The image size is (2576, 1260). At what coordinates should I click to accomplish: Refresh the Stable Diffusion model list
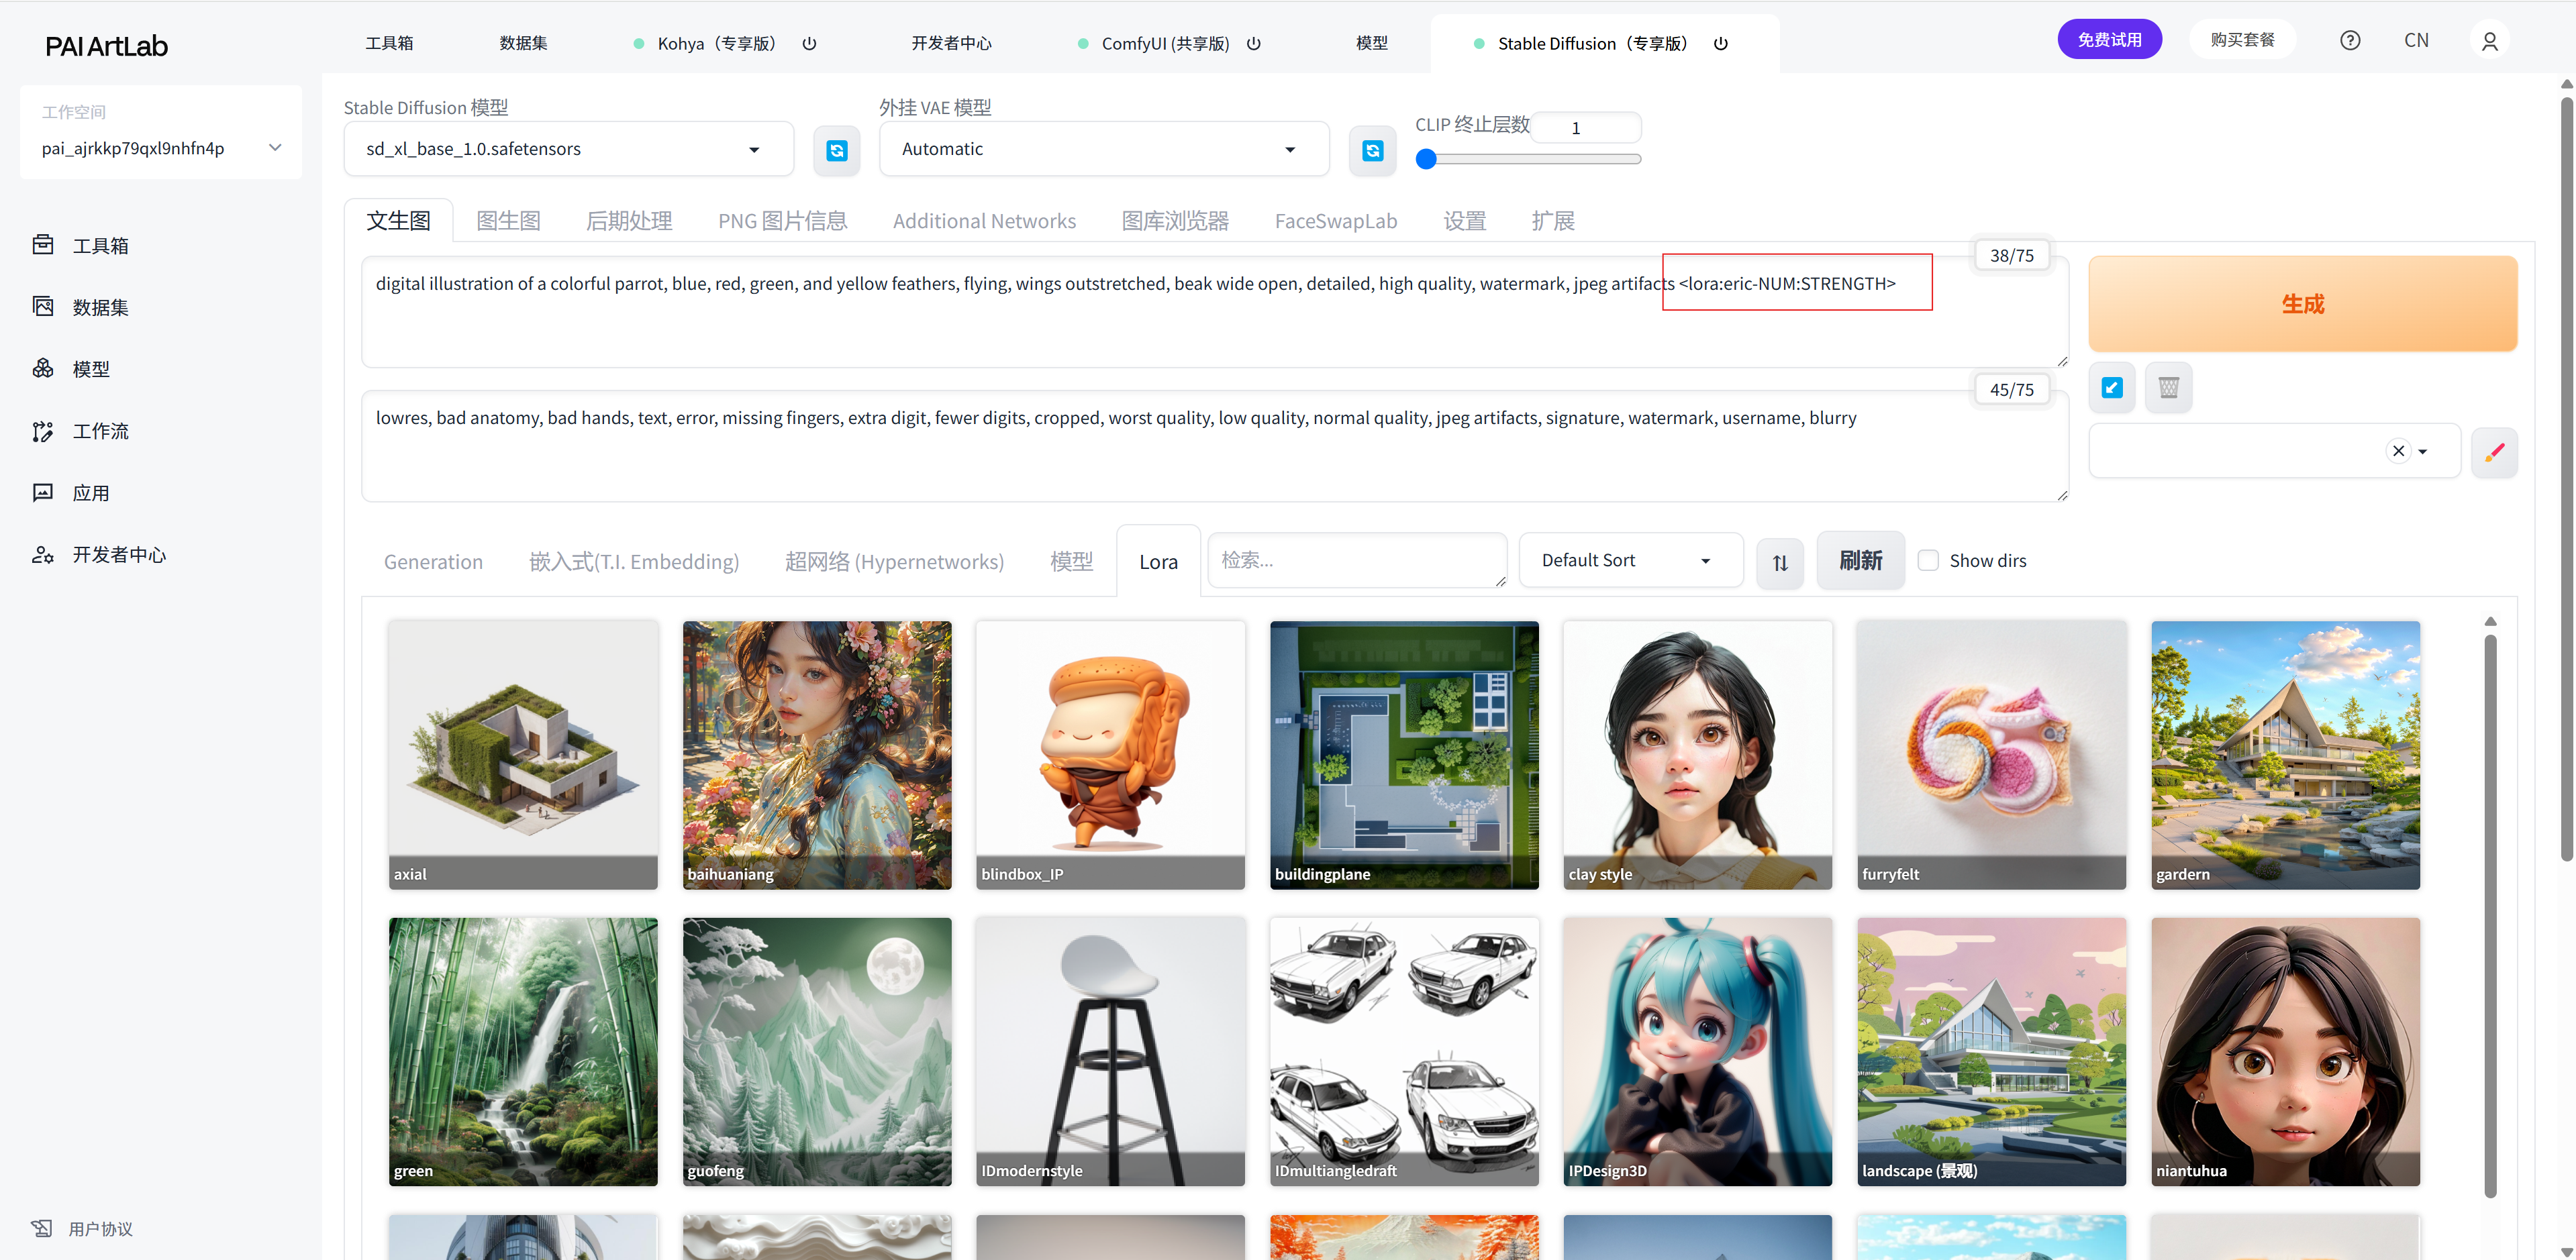836,150
